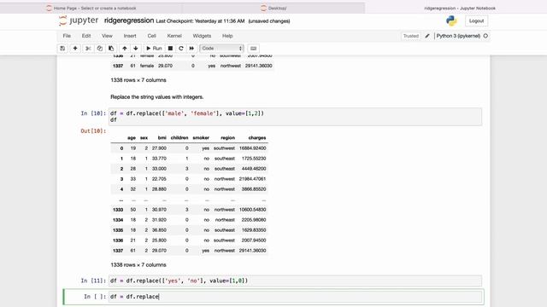547x307 pixels.
Task: Open the cell type Code dropdown
Action: click(x=221, y=49)
